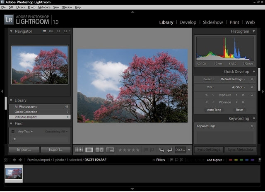Viewport: 265px width, 192px height.
Task: Select DSCF1159 thumbnail in filmstrip
Action: point(14,173)
